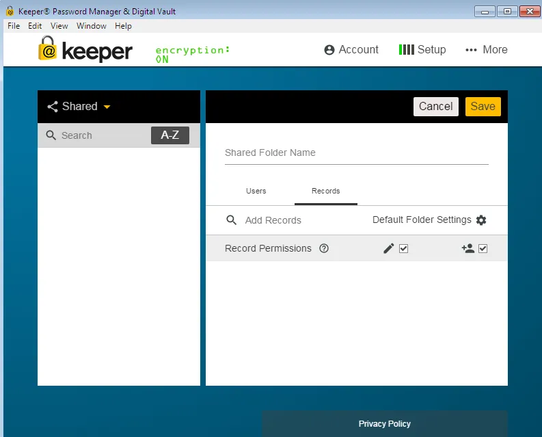Screen dimensions: 542x437
Task: Switch to the Users tab
Action: tap(256, 191)
